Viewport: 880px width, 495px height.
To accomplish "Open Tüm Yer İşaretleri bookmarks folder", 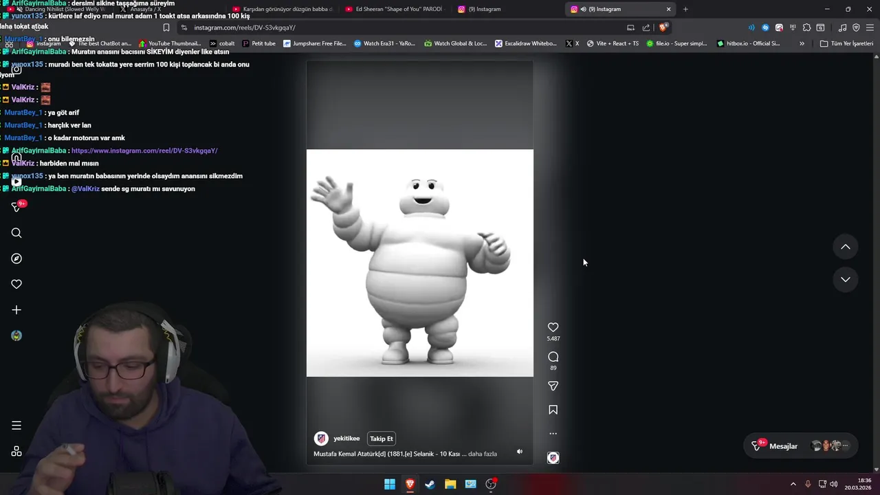I will pyautogui.click(x=846, y=43).
